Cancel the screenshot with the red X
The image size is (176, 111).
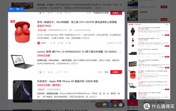coord(99,105)
